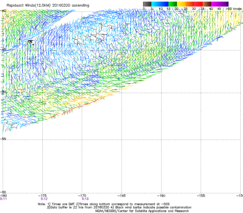This screenshot has height=213, width=243.
Task: Click the NOAA/NESDIS credit line
Action: 142,211
